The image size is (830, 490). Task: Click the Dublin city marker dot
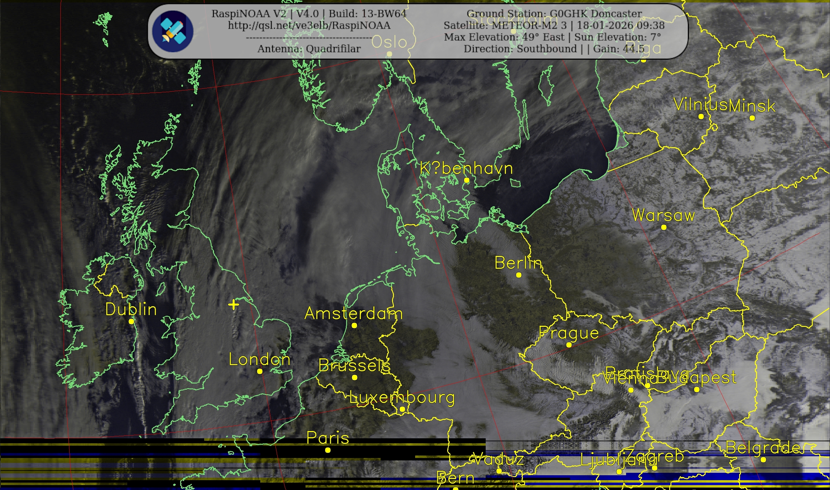point(131,321)
